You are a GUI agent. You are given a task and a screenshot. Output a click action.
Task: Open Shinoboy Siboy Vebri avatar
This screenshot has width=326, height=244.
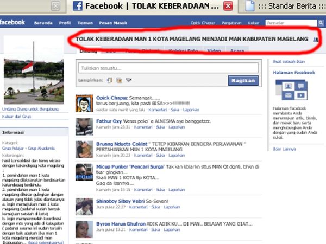(84, 207)
